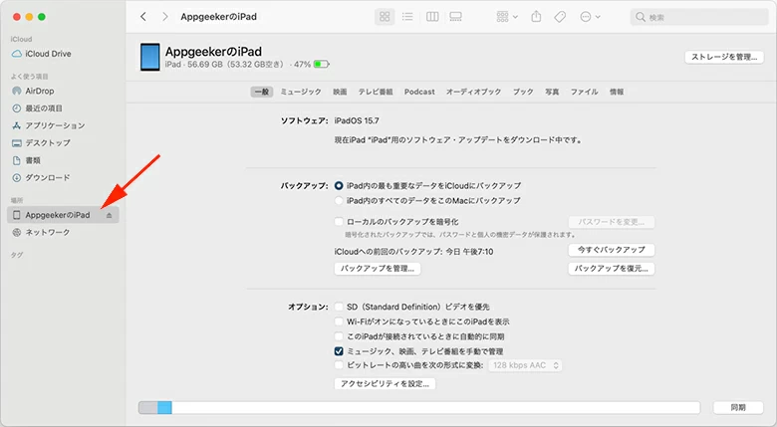Open the 128 kbps AAC bitrate dropdown
Screen dimensions: 777x427
[525, 365]
